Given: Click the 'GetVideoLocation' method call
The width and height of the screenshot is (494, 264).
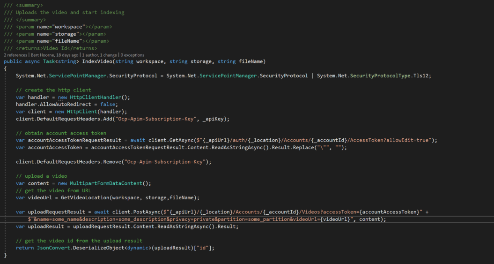Looking at the screenshot, I should (x=85, y=198).
